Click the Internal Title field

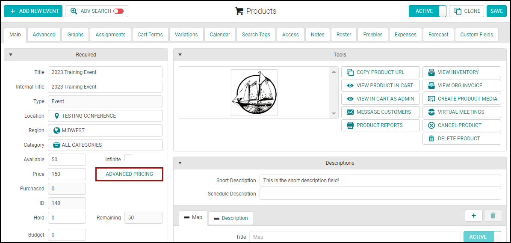coord(105,87)
